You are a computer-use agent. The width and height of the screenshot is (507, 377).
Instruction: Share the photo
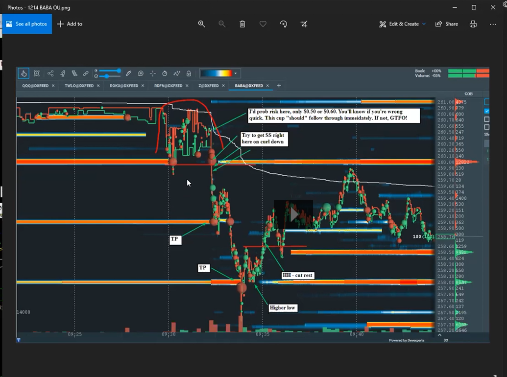click(447, 24)
